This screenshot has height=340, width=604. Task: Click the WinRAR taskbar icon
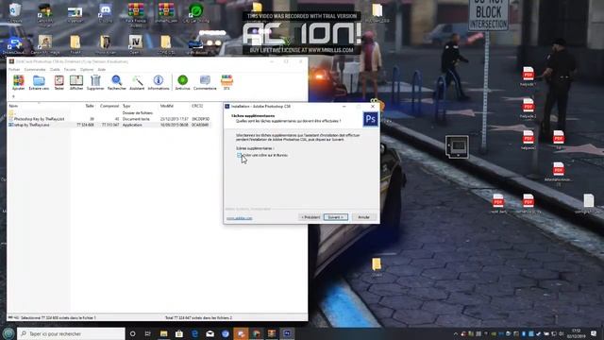tap(272, 333)
